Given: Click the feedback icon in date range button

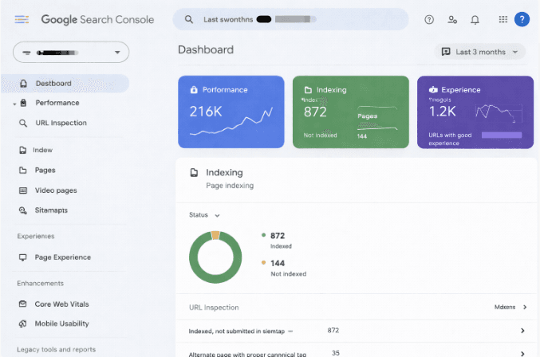Looking at the screenshot, I should 446,52.
